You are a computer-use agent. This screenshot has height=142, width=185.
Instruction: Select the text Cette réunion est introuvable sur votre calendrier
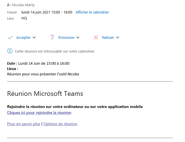tap(55, 51)
